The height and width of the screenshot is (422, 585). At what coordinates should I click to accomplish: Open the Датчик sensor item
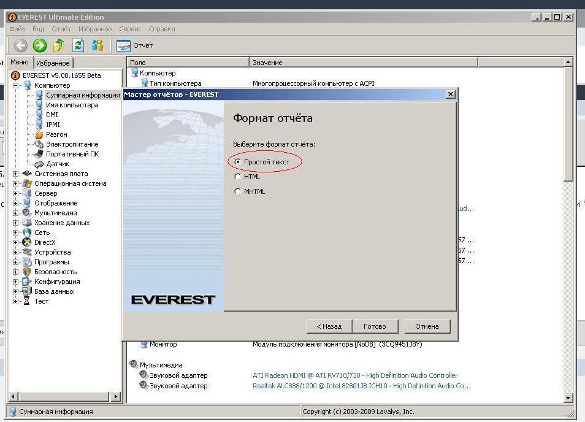click(39, 164)
